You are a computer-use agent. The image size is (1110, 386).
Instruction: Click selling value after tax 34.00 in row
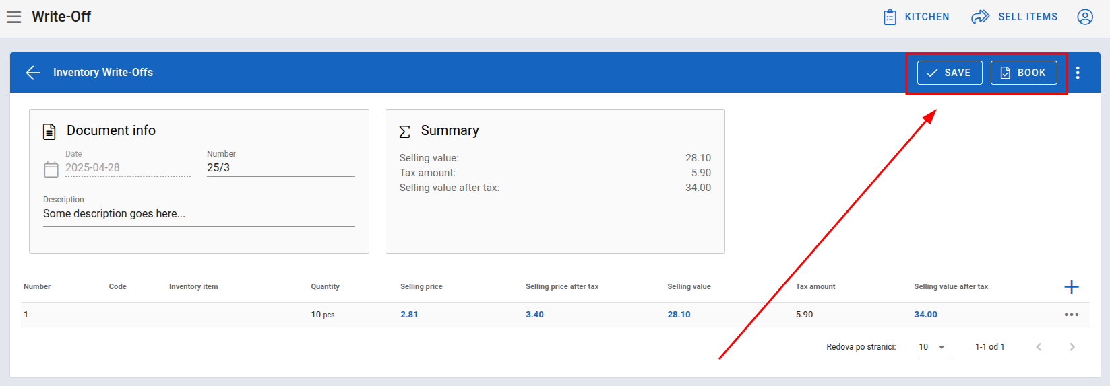pos(925,315)
